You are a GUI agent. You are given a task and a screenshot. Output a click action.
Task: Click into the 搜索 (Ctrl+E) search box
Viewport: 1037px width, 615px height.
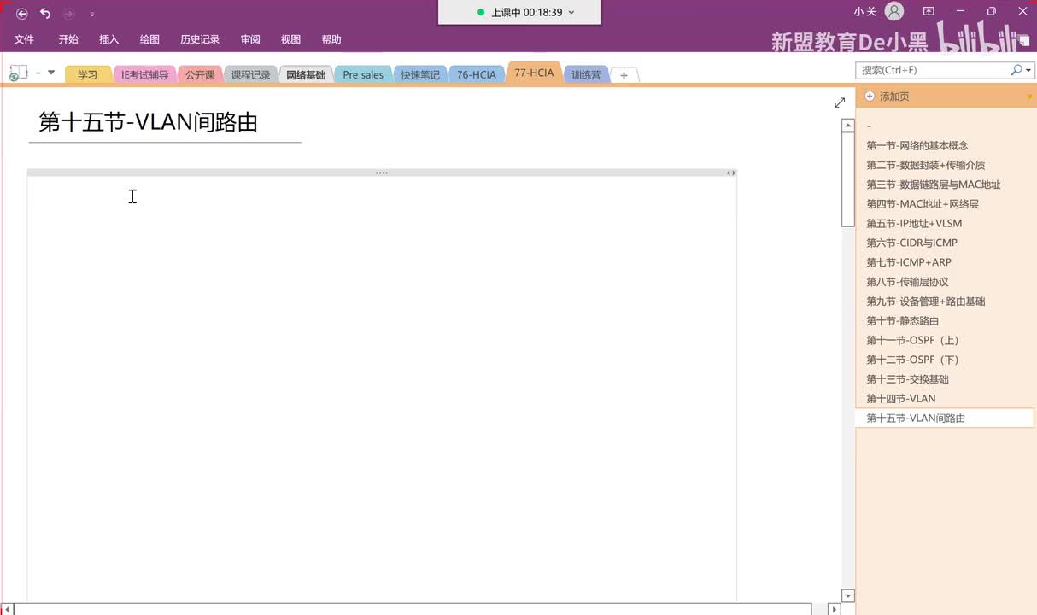coord(932,70)
